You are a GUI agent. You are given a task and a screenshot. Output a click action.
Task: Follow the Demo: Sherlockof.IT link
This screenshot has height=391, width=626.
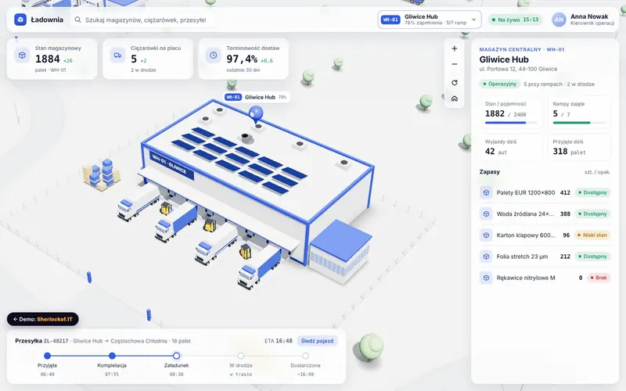pyautogui.click(x=43, y=319)
